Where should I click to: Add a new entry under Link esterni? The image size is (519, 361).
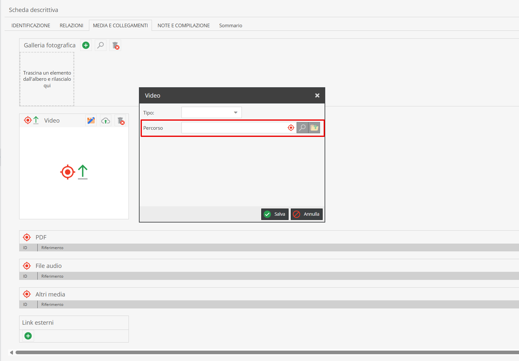(x=28, y=336)
